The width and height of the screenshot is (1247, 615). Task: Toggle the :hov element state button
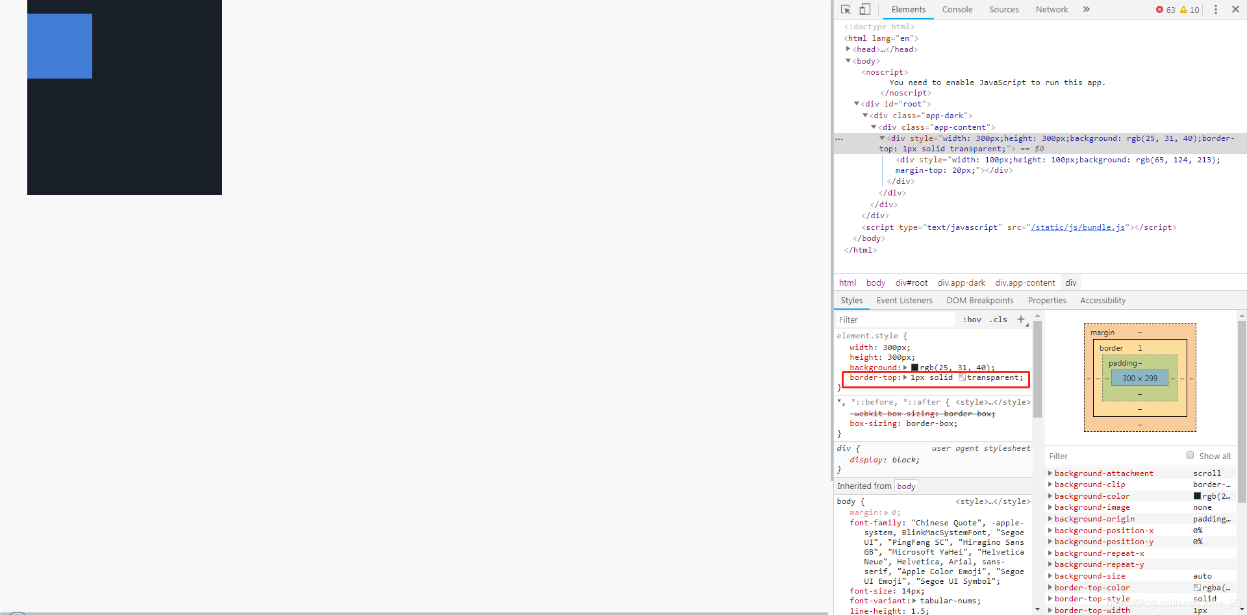[972, 320]
